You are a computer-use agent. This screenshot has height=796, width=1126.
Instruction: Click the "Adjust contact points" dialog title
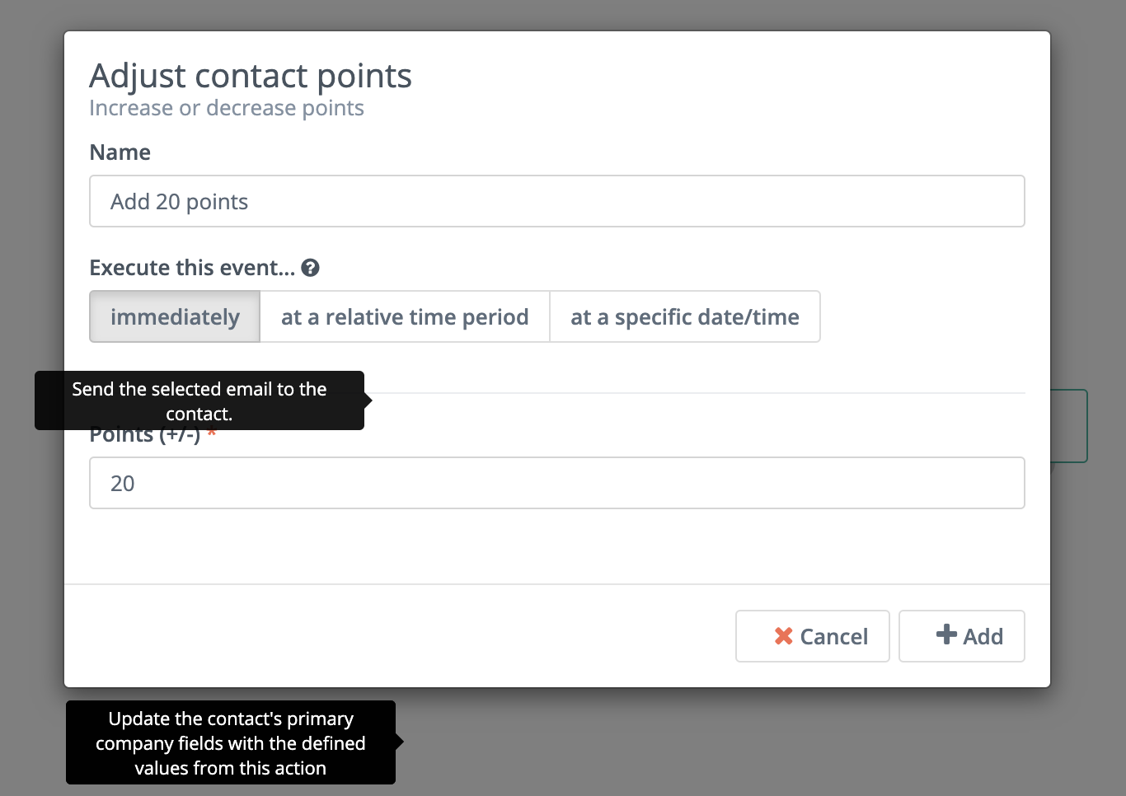[251, 76]
